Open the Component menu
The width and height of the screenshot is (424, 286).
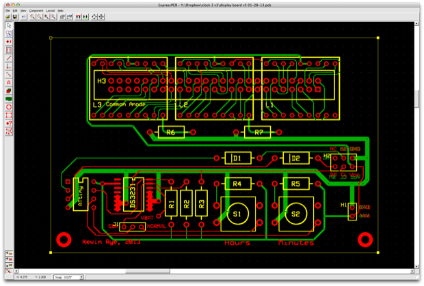(x=36, y=11)
